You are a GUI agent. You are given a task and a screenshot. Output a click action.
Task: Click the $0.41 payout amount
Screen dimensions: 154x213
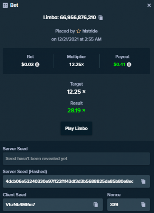click(119, 64)
